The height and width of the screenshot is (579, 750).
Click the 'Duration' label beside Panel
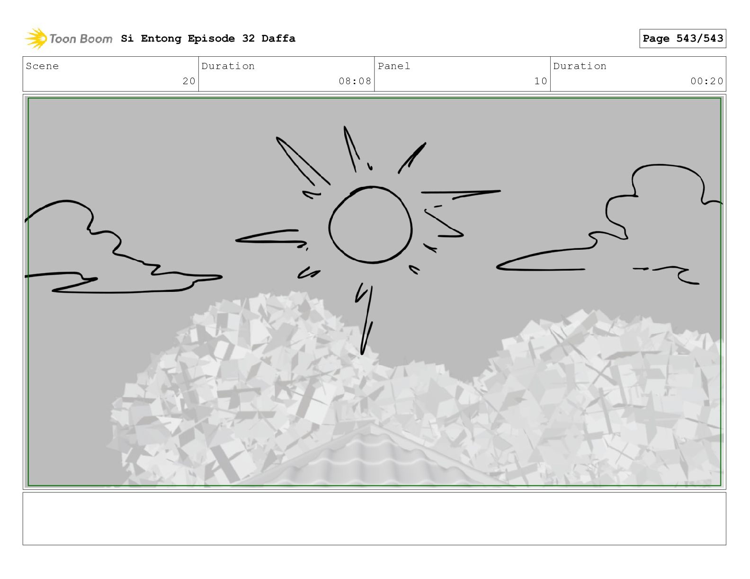580,66
